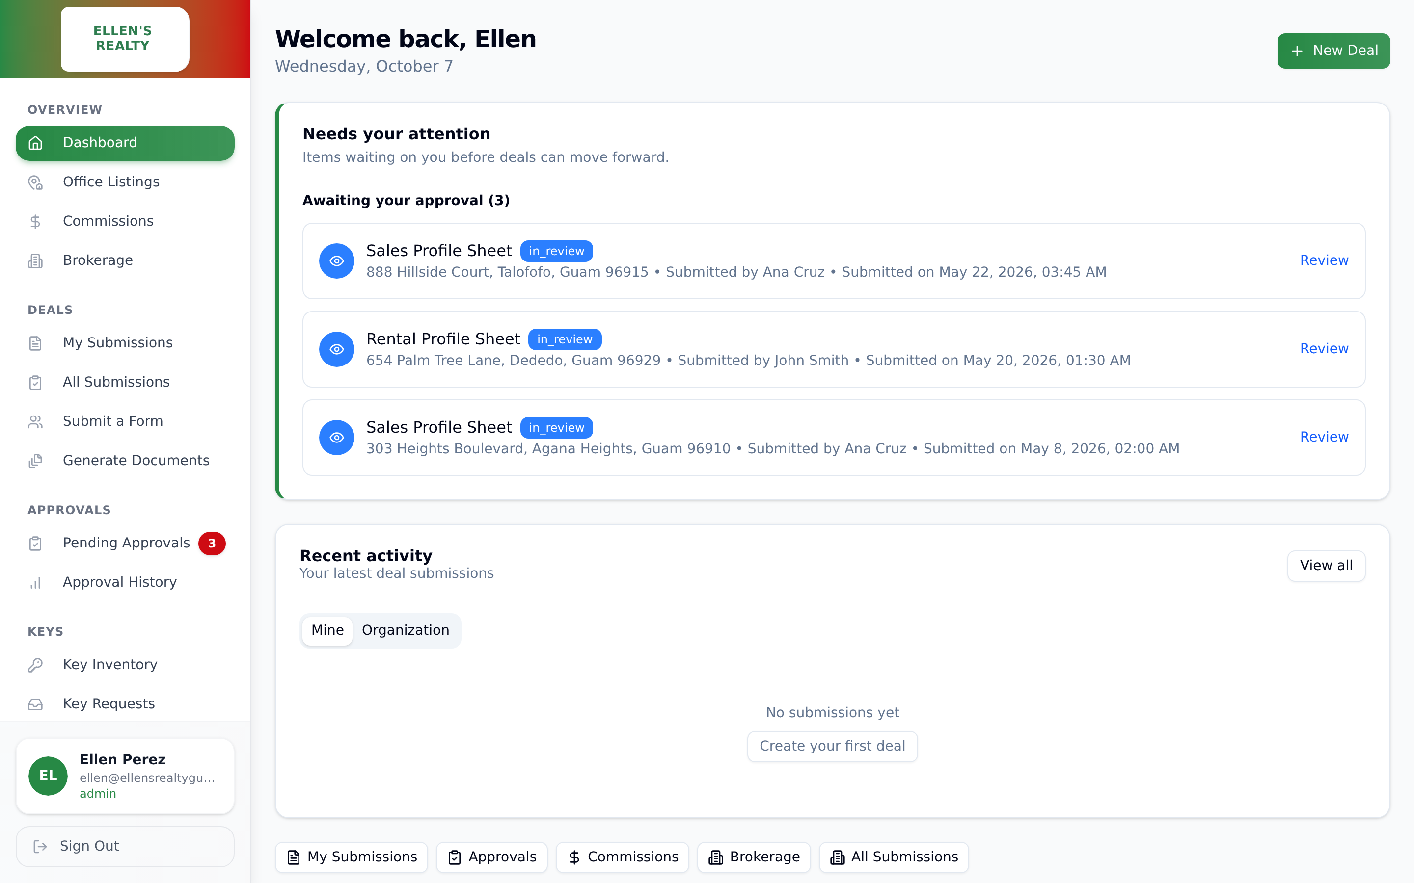1414x883 pixels.
Task: Click the Ellen's Realty logo
Action: pos(125,39)
